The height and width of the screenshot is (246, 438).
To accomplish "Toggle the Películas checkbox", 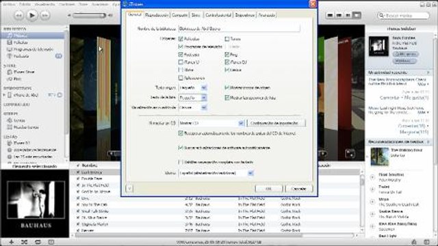I will pyautogui.click(x=181, y=39).
